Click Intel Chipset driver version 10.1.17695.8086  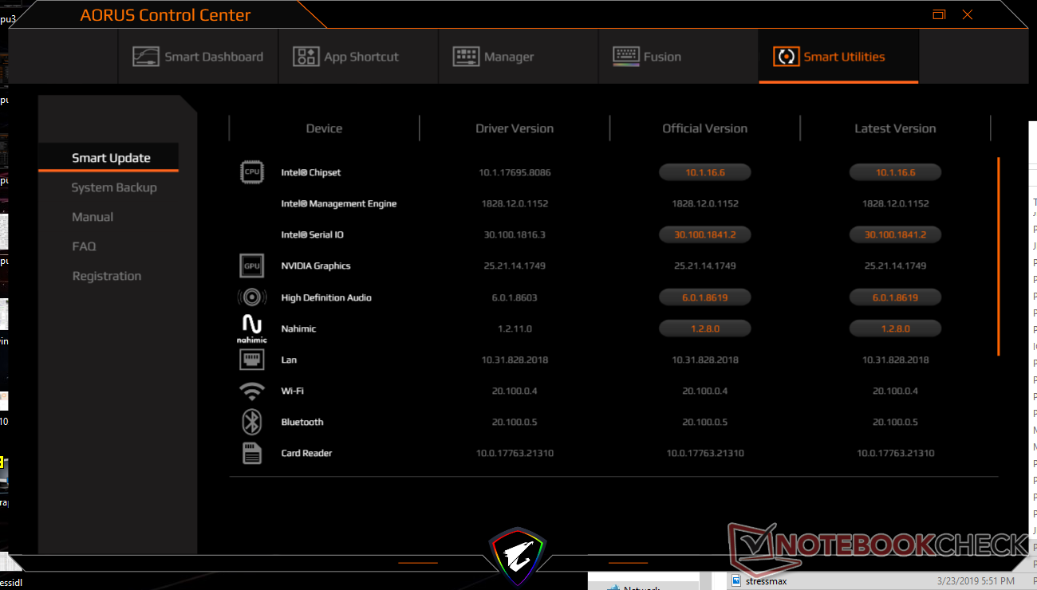coord(515,172)
